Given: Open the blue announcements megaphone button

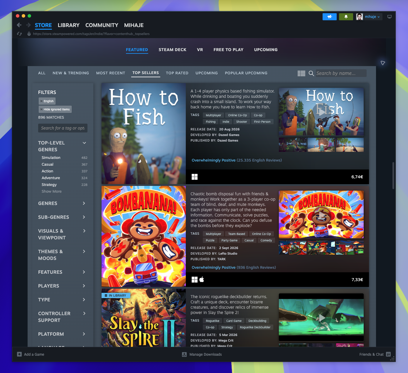Looking at the screenshot, I should tap(330, 17).
